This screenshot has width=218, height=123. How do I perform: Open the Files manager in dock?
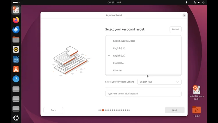[16, 39]
